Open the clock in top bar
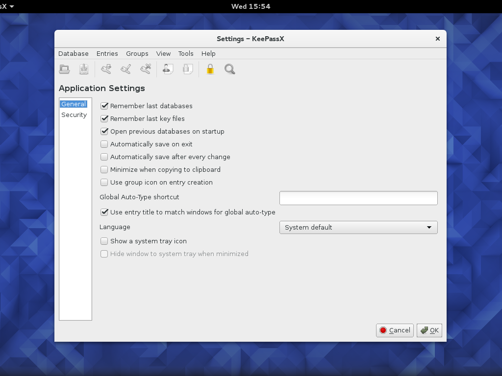Image resolution: width=502 pixels, height=376 pixels. coord(251,6)
